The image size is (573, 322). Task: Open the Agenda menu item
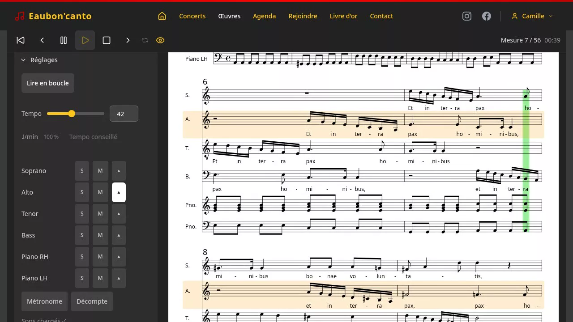point(265,16)
